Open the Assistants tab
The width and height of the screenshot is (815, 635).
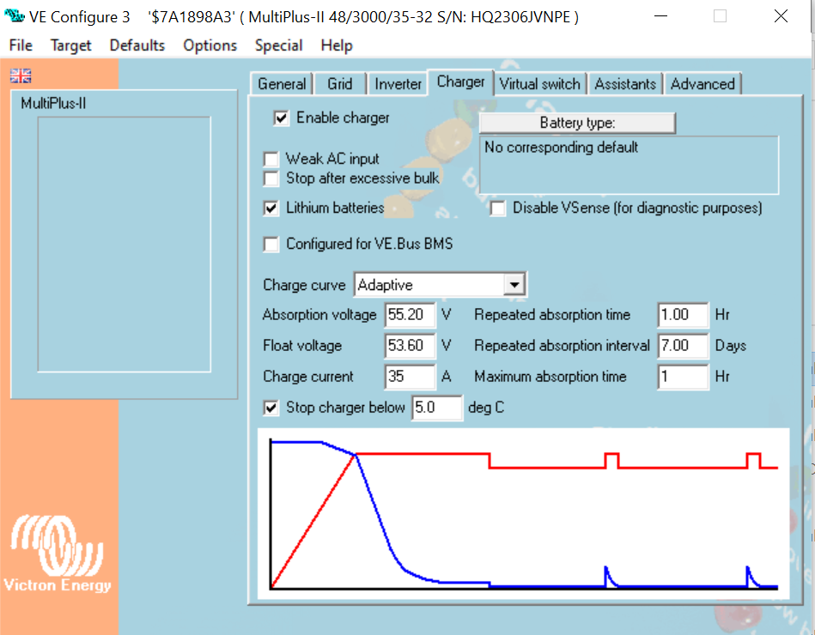[x=625, y=84]
